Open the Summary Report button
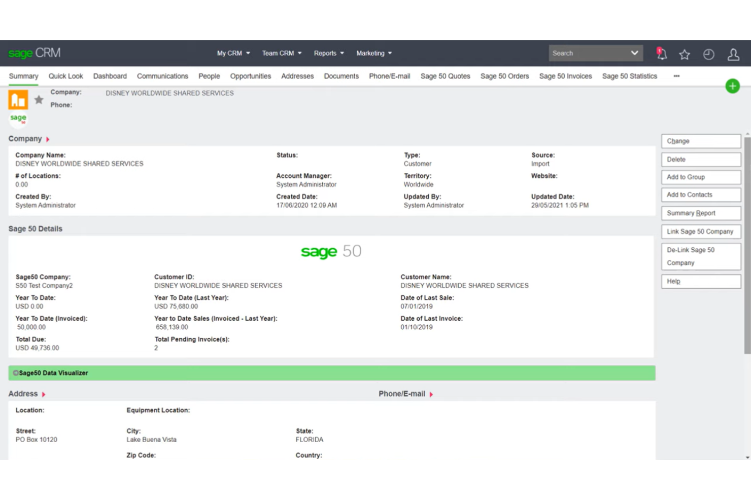 pos(701,213)
